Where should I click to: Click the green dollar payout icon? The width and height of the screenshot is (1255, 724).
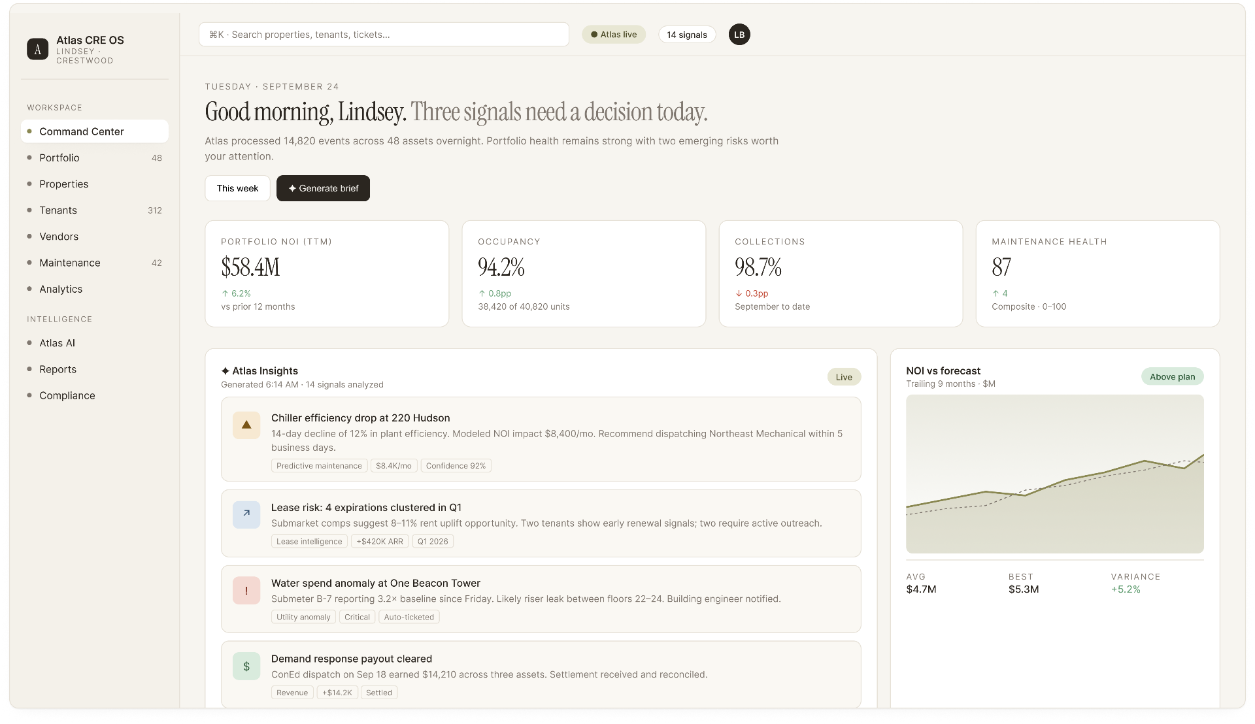click(x=246, y=666)
